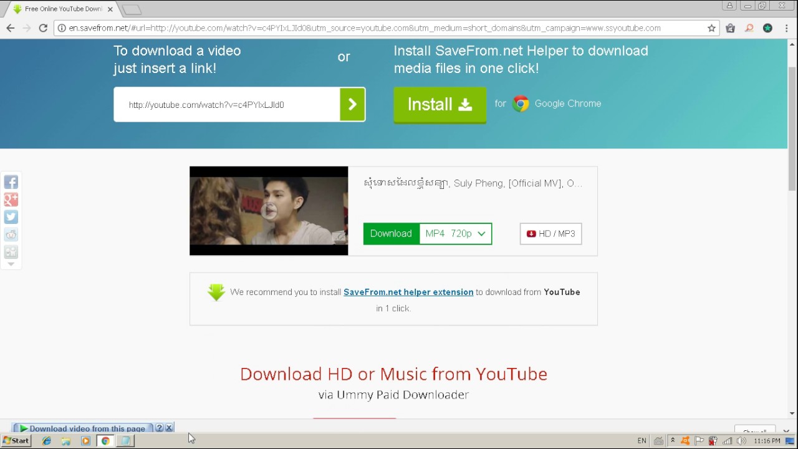This screenshot has height=449, width=798.
Task: Open the SaveFrom.net helper extension link
Action: [408, 292]
